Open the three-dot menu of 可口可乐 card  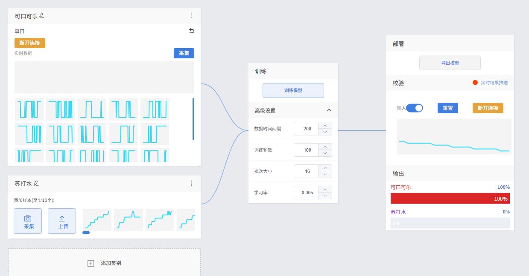coord(191,16)
